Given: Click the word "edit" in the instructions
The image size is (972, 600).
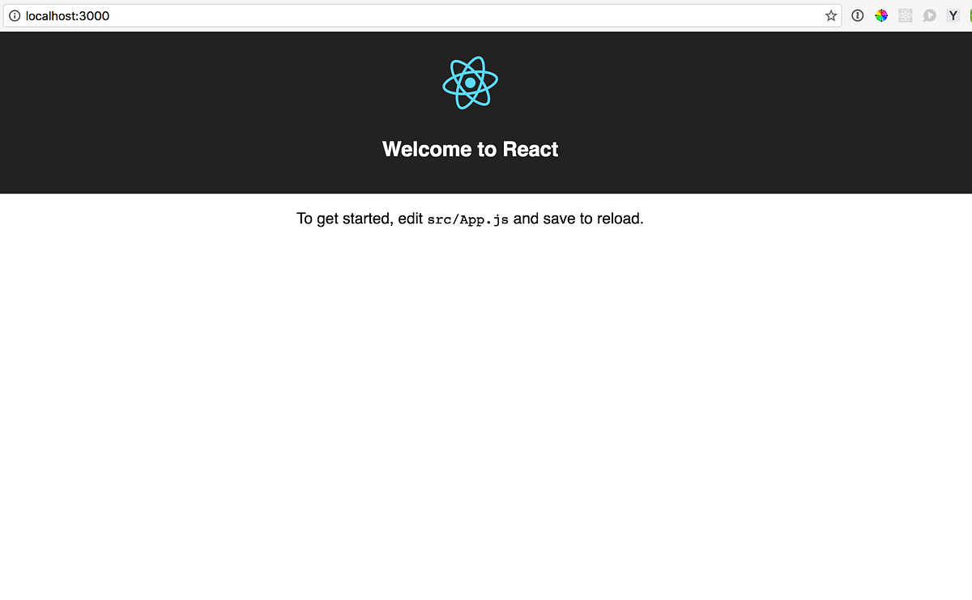Looking at the screenshot, I should pos(413,219).
